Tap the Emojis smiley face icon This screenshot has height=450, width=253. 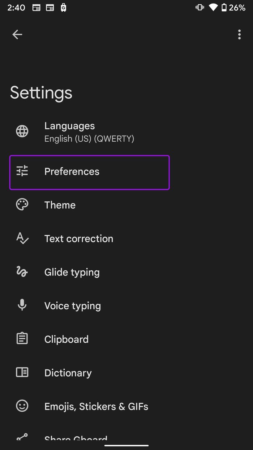tap(22, 406)
